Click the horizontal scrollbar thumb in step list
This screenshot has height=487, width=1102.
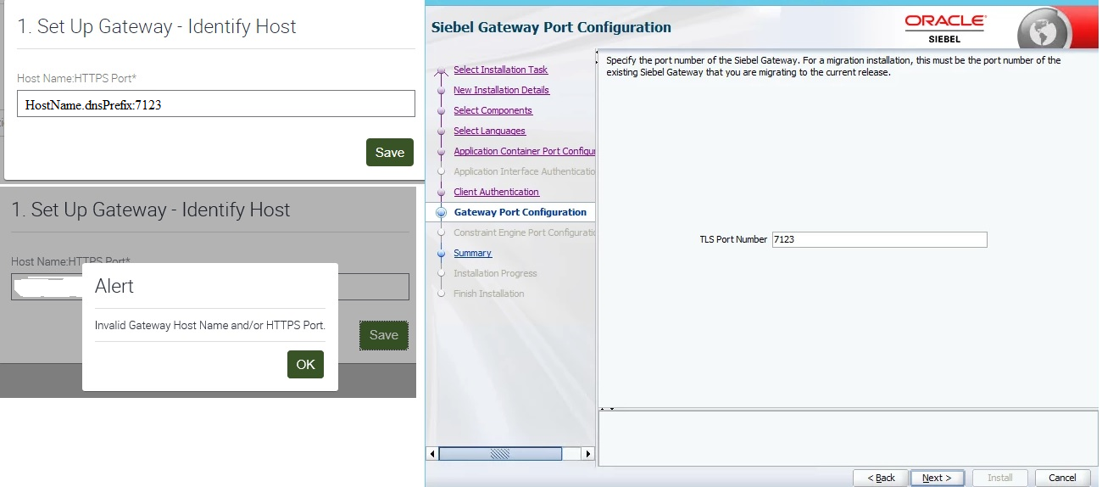pos(500,454)
